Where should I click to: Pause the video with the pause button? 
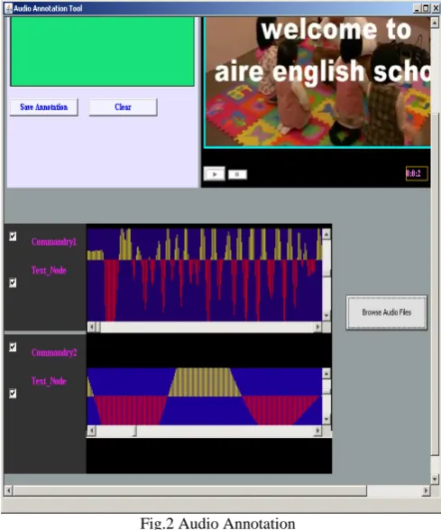[237, 174]
